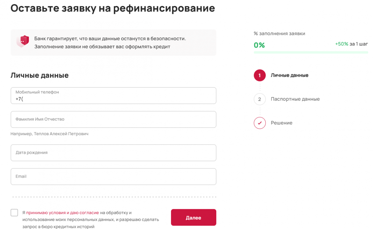Screen dimensions: 373x229
Task: Select step 2 circle icon
Action: click(260, 99)
